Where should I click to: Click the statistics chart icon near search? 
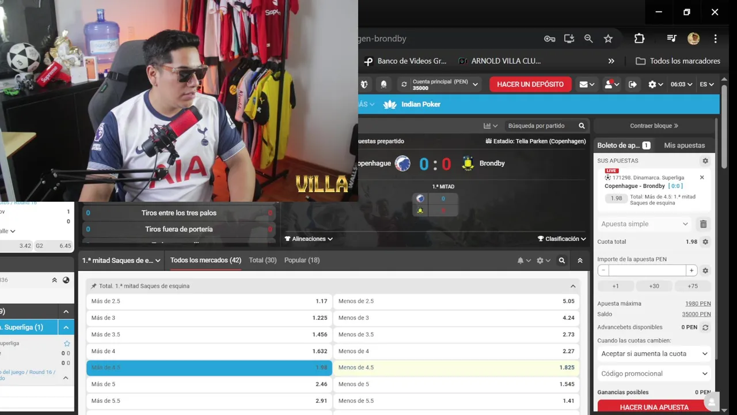click(x=491, y=126)
